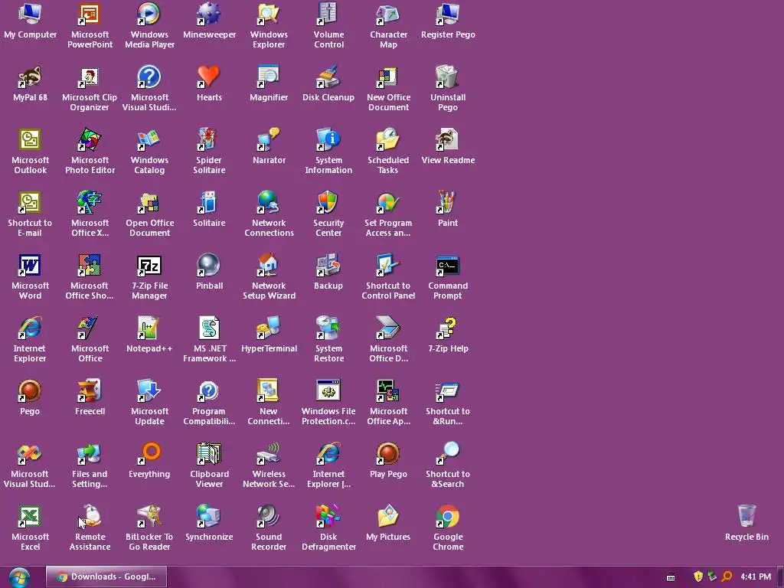Select the Backup utility icon

pos(328,266)
